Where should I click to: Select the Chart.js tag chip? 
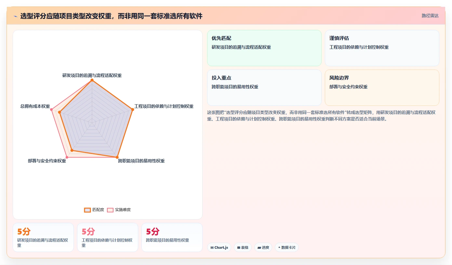click(x=219, y=247)
